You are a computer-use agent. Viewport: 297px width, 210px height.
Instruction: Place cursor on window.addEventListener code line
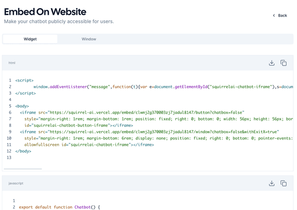(x=139, y=87)
